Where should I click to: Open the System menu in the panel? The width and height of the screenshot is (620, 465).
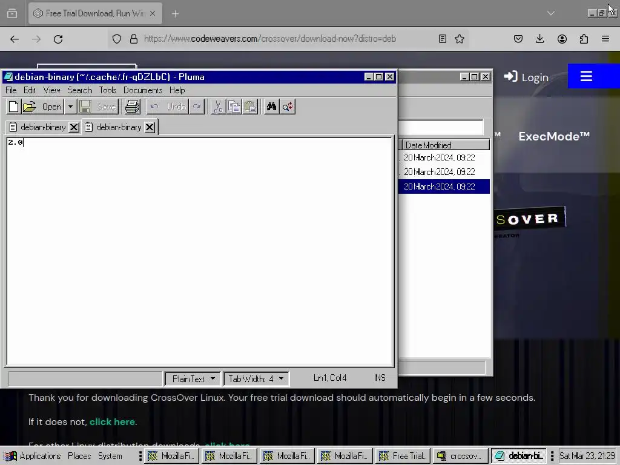110,456
